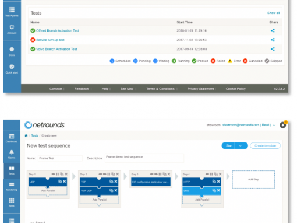Viewport: 297px width, 223px height.
Task: Open Monitoring section in lower sidebar
Action: coord(12,186)
